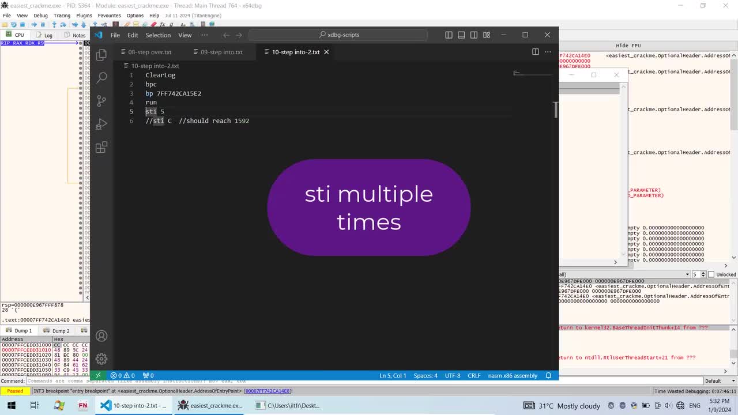
Task: Open the Default dropdown beside command bar
Action: (x=719, y=381)
